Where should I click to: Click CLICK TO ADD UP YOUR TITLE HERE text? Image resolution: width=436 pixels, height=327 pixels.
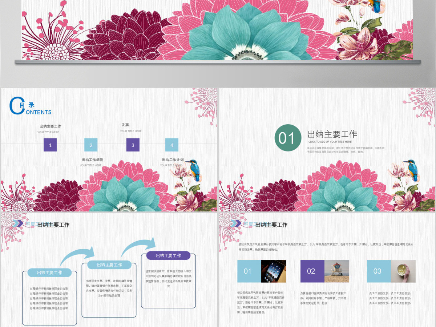tap(330, 142)
